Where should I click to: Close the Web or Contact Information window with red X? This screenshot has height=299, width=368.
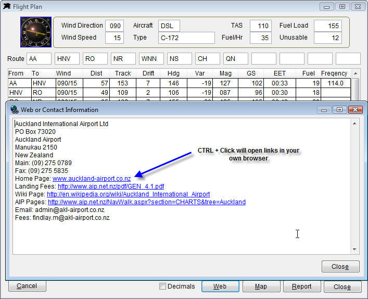355,110
